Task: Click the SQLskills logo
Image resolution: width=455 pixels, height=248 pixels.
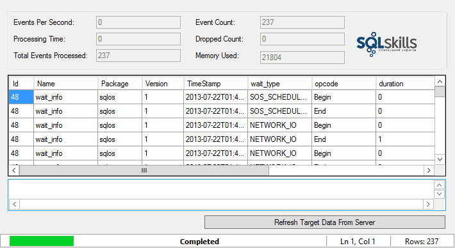Action: coord(386,44)
